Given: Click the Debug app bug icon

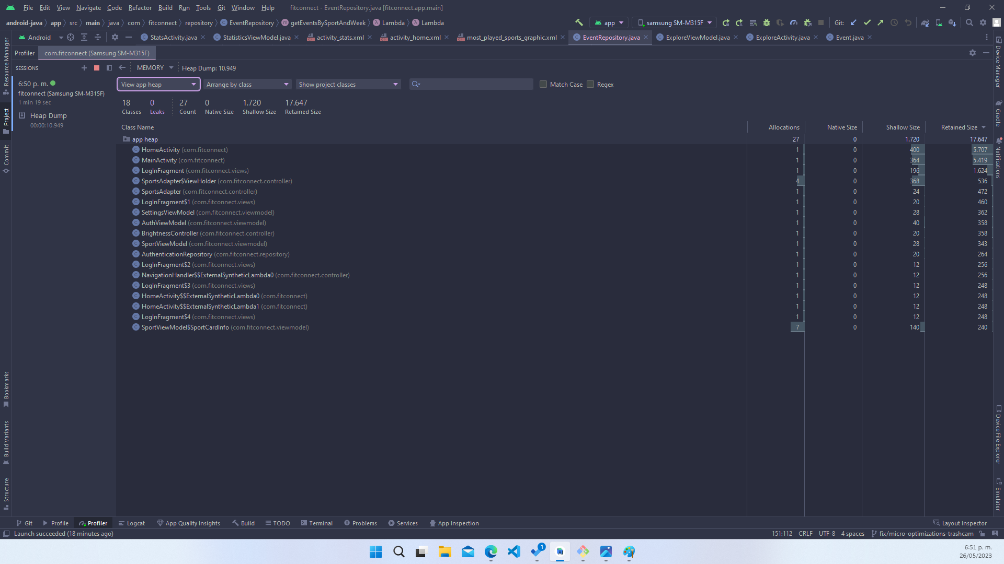Looking at the screenshot, I should point(767,22).
